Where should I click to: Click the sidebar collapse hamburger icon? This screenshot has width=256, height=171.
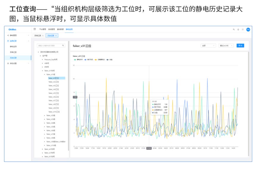point(35,29)
